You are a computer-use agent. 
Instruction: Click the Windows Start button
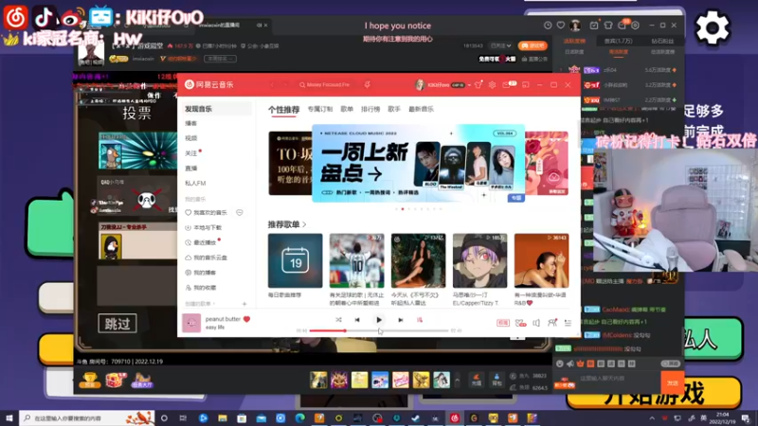[9, 418]
